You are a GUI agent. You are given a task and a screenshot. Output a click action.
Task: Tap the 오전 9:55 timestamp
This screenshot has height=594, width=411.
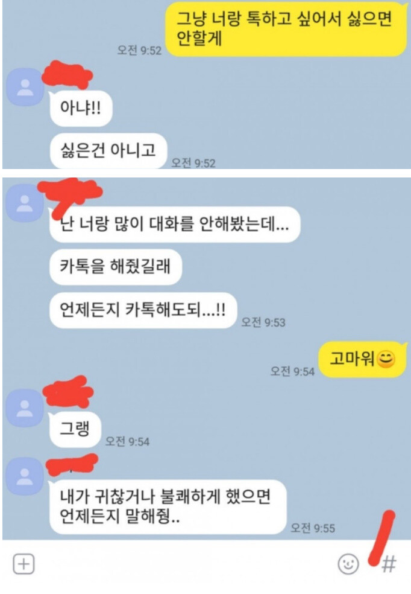pyautogui.click(x=313, y=528)
